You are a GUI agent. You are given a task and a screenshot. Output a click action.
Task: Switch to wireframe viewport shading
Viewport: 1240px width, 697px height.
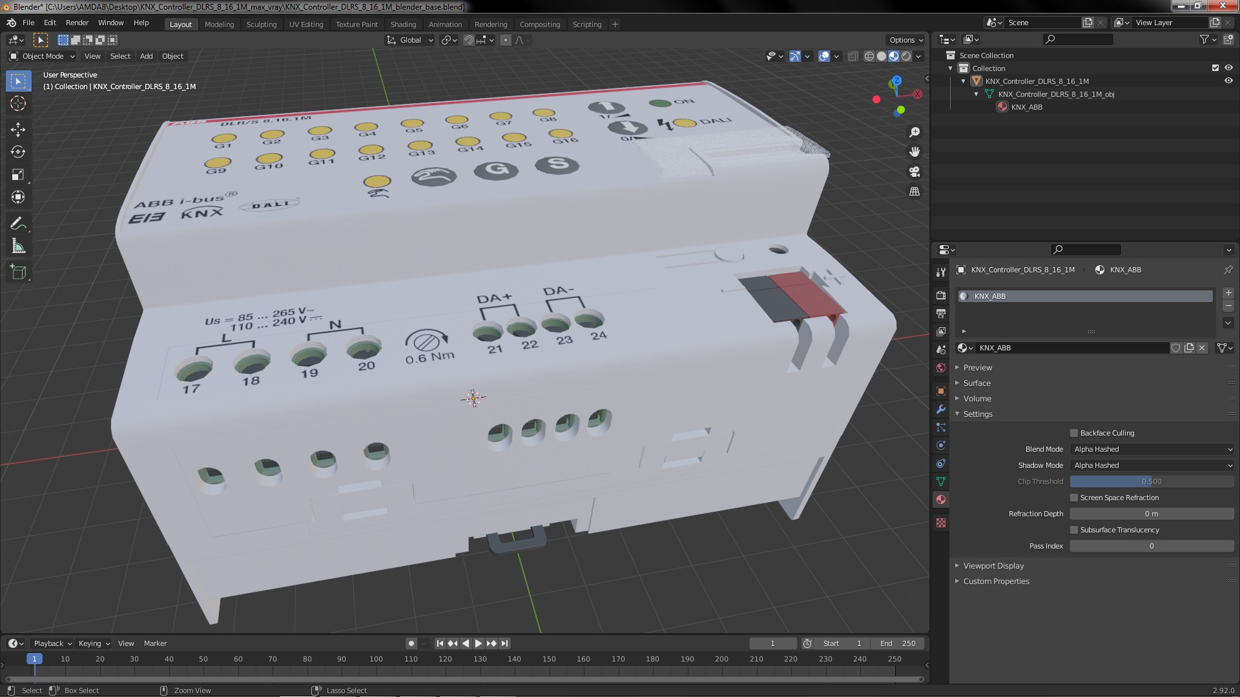click(x=869, y=56)
